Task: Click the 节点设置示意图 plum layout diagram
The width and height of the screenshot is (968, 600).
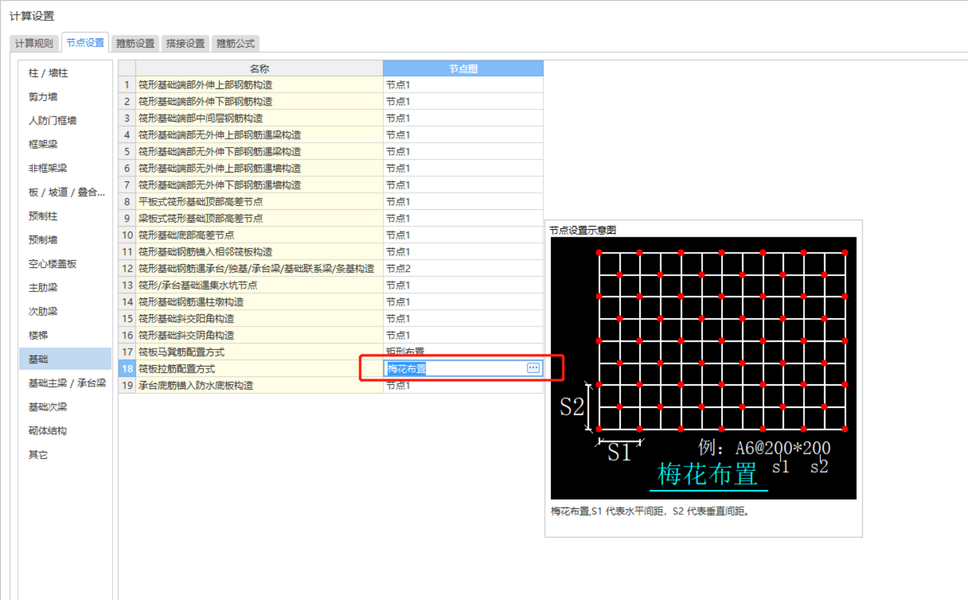Action: (703, 368)
